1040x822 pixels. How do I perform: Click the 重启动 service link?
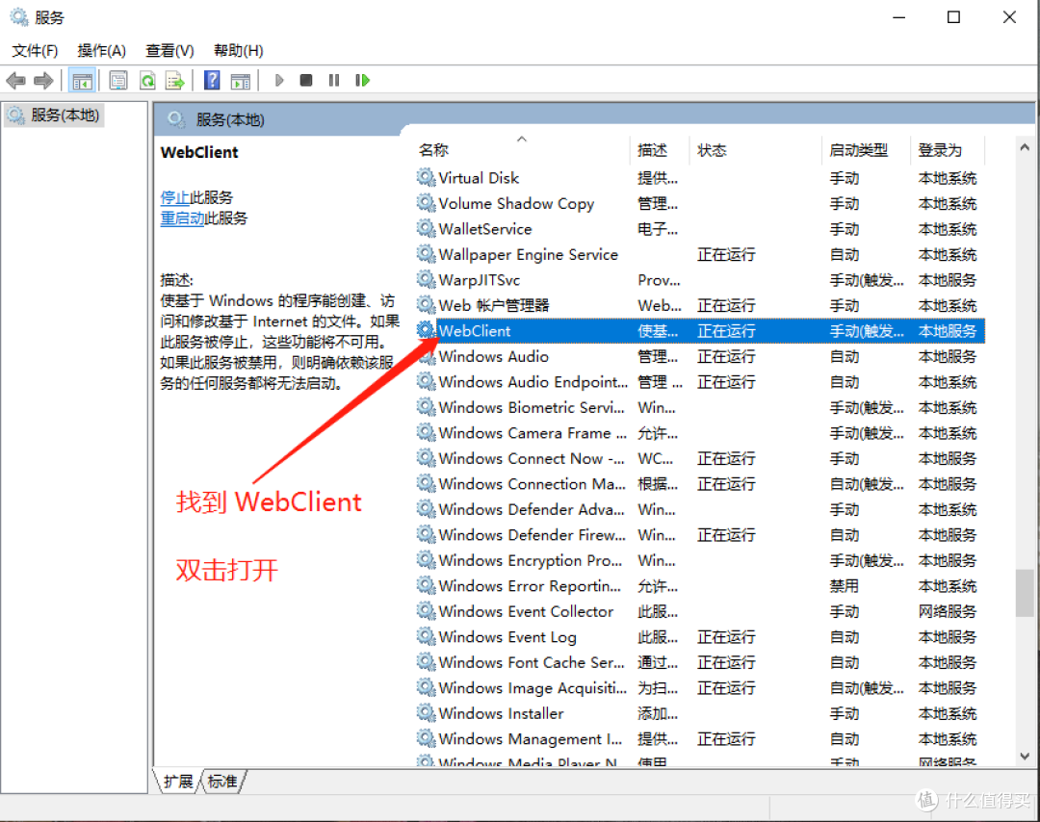click(x=182, y=218)
